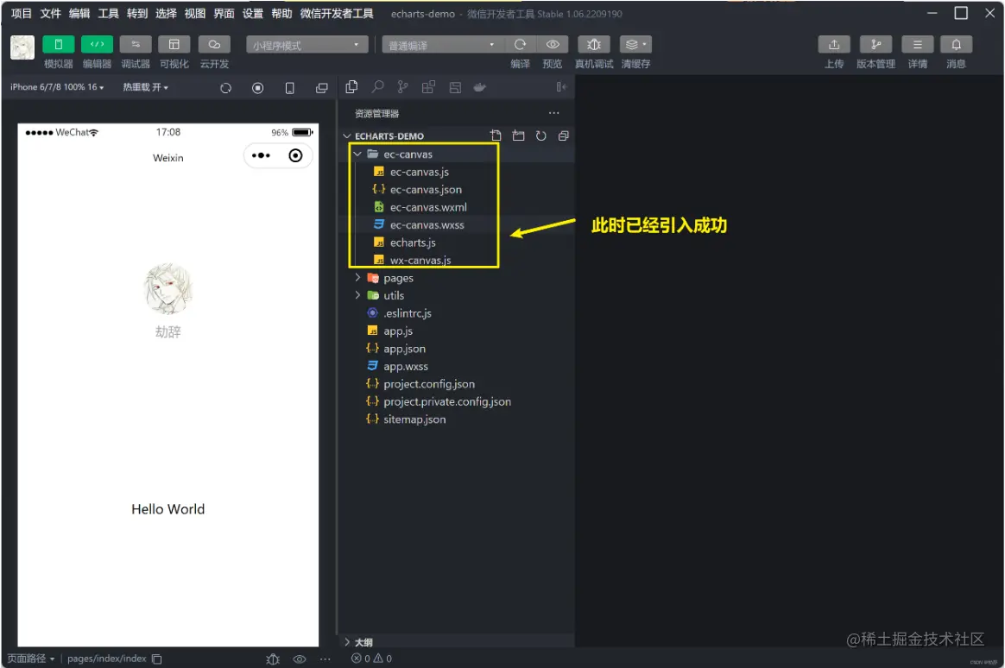Click the errors and warnings status indicator

372,659
